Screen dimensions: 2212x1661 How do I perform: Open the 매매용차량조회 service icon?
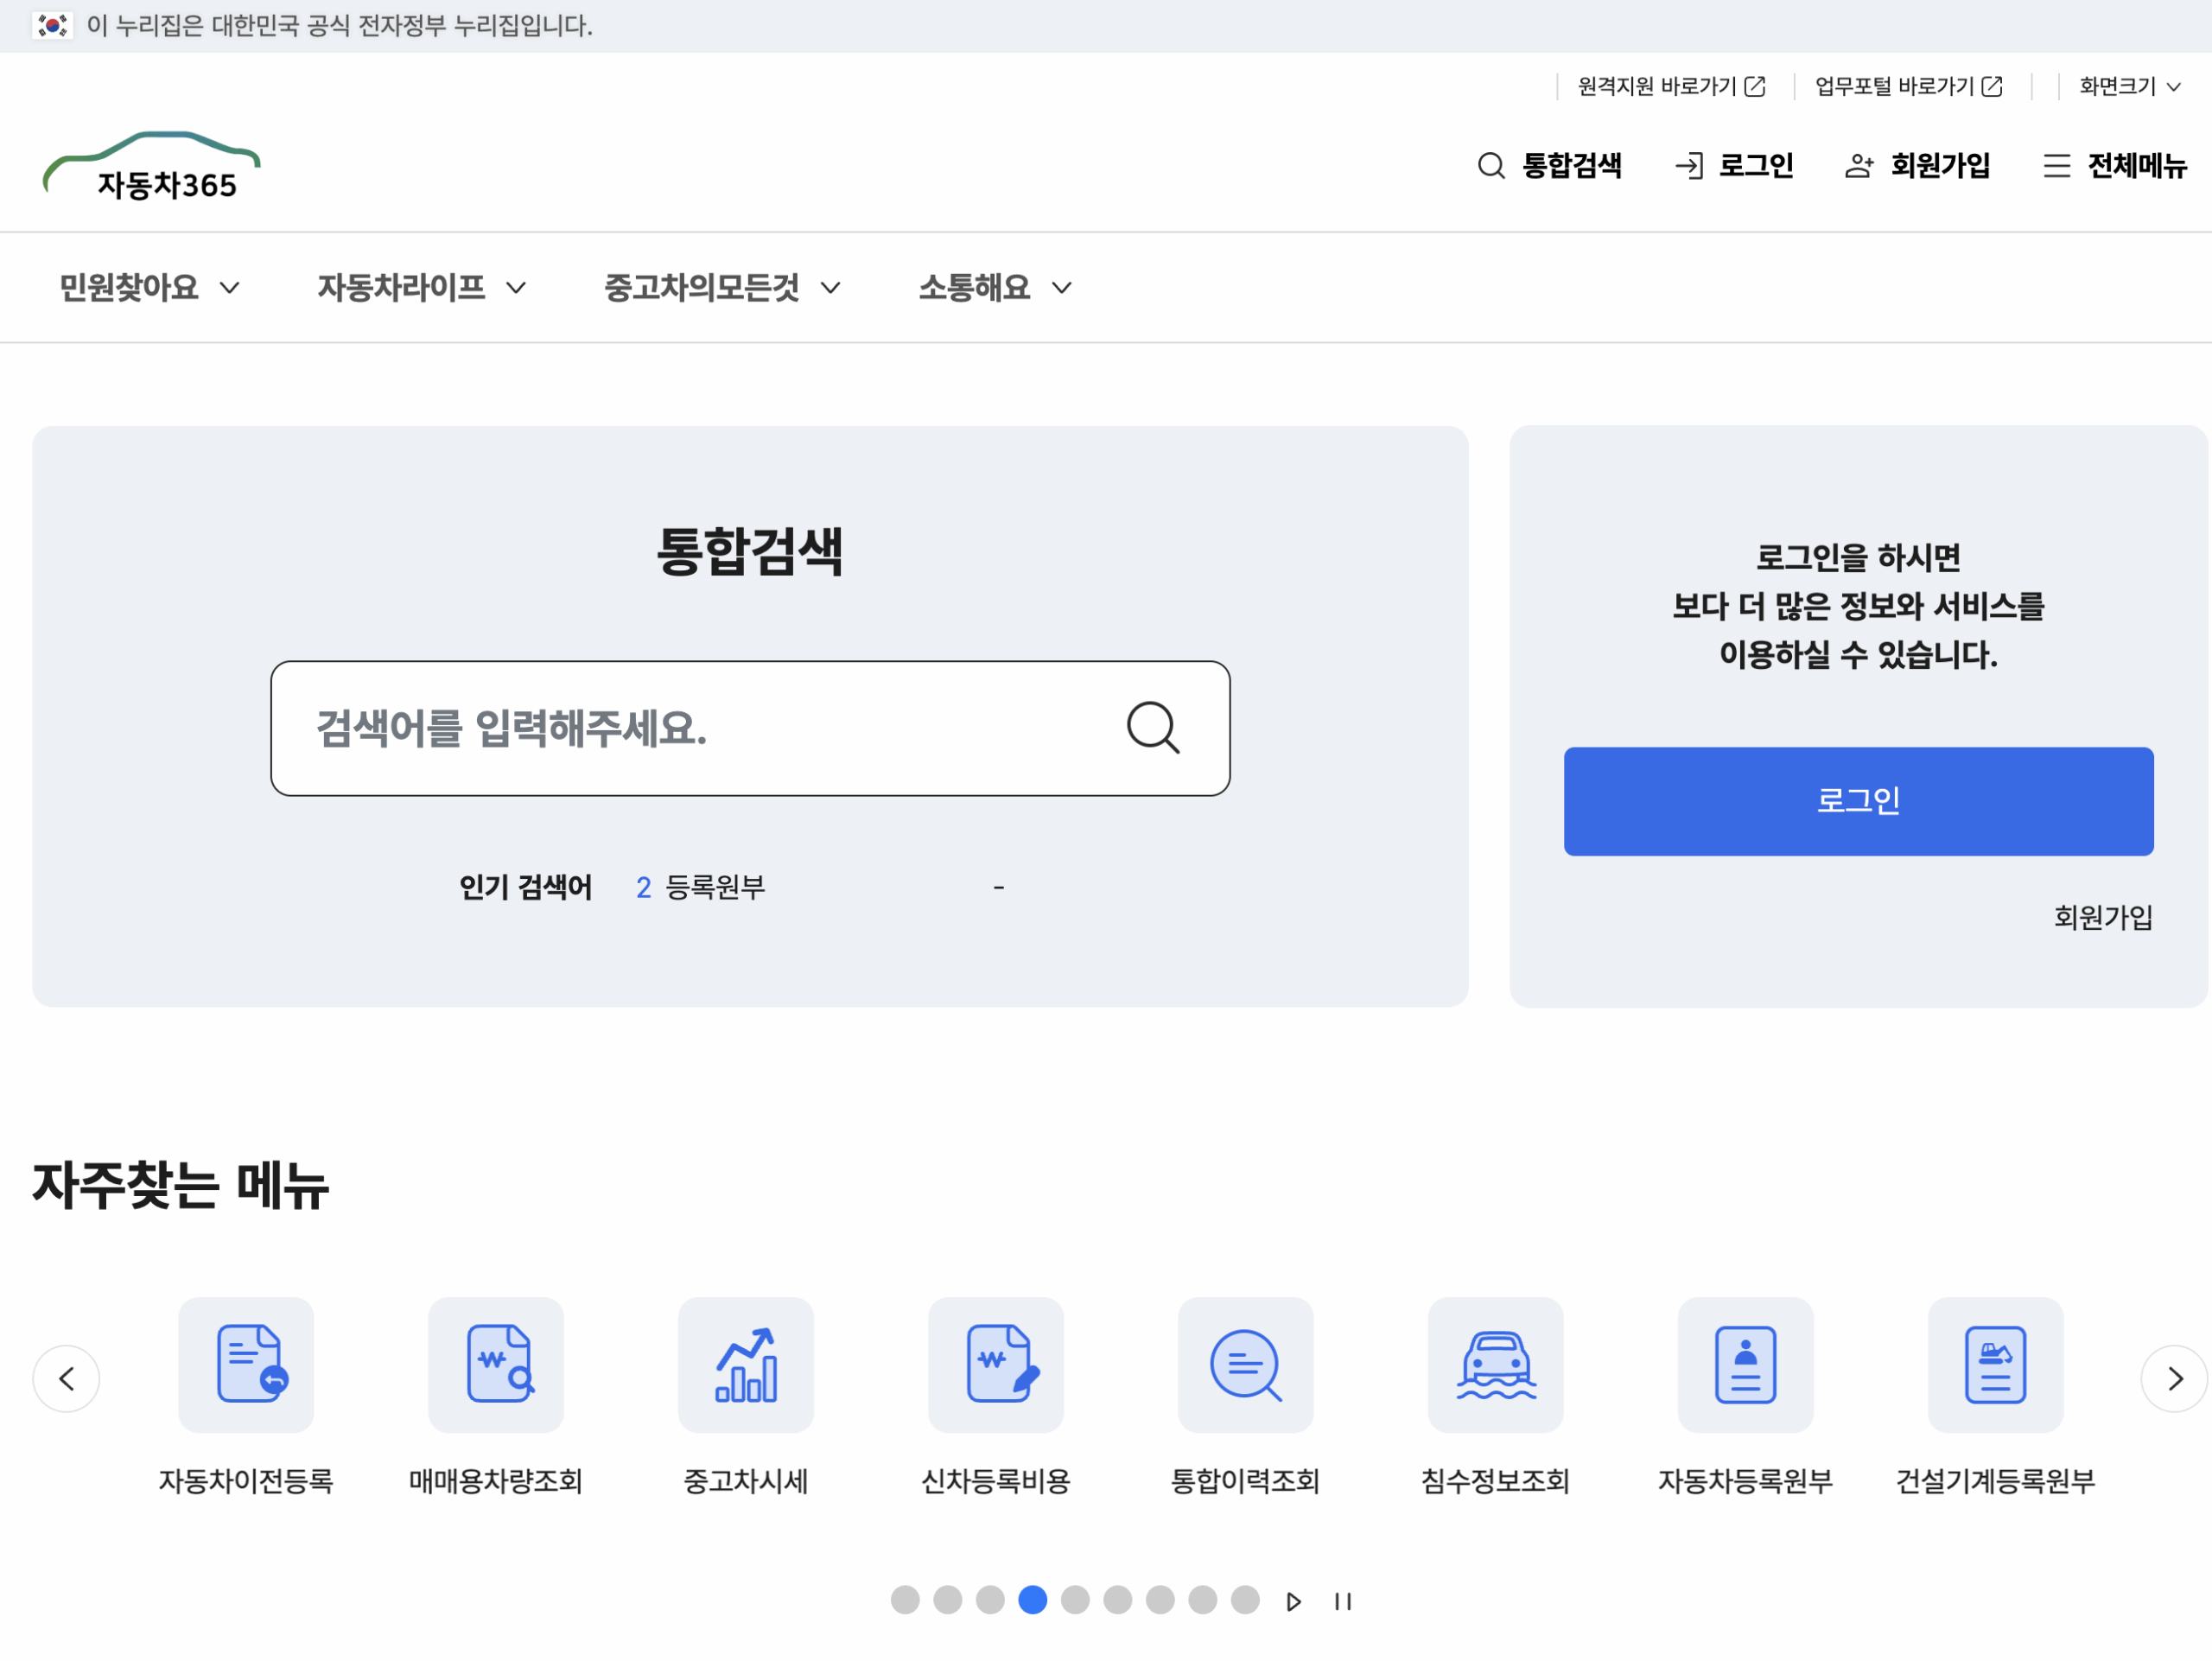click(x=495, y=1365)
